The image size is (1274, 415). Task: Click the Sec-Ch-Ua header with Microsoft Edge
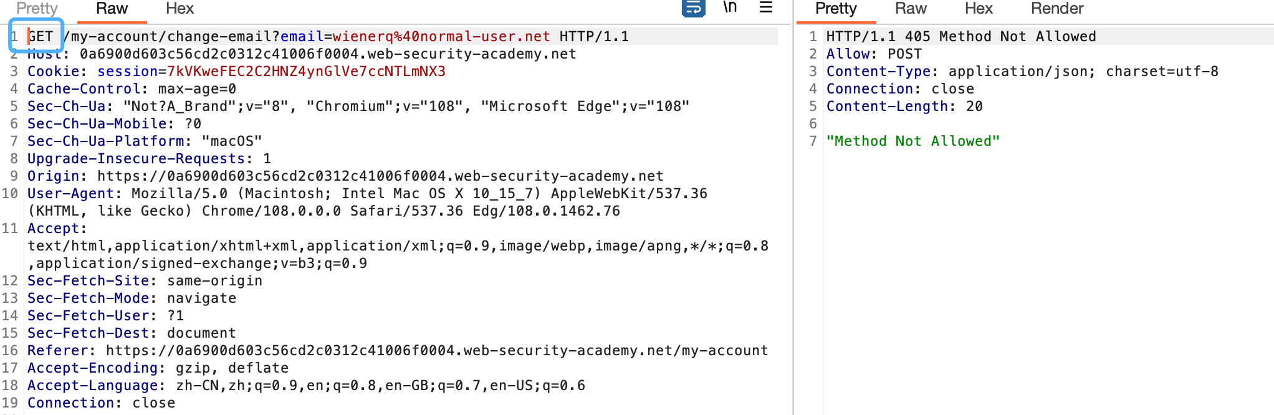pyautogui.click(x=358, y=107)
